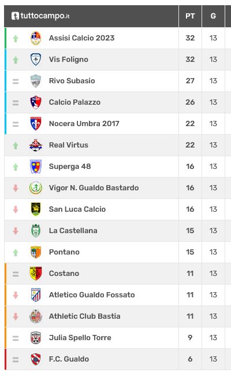This screenshot has height=376, width=231.
Task: Open the Atletico Gualdo Fossato team link
Action: coord(92,294)
